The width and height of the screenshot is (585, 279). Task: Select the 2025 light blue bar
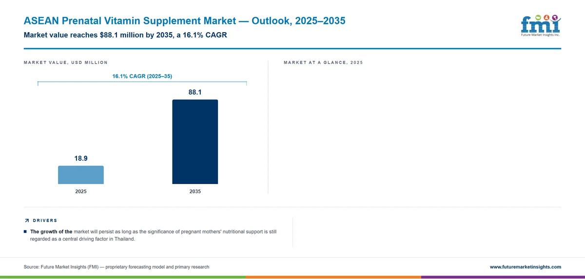tap(81, 175)
